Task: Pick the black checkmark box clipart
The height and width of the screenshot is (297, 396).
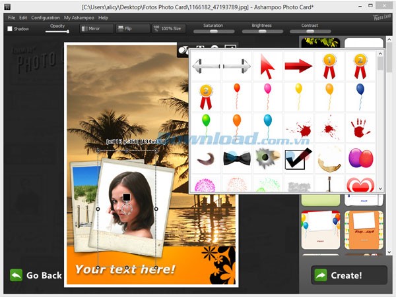Action: (x=298, y=158)
